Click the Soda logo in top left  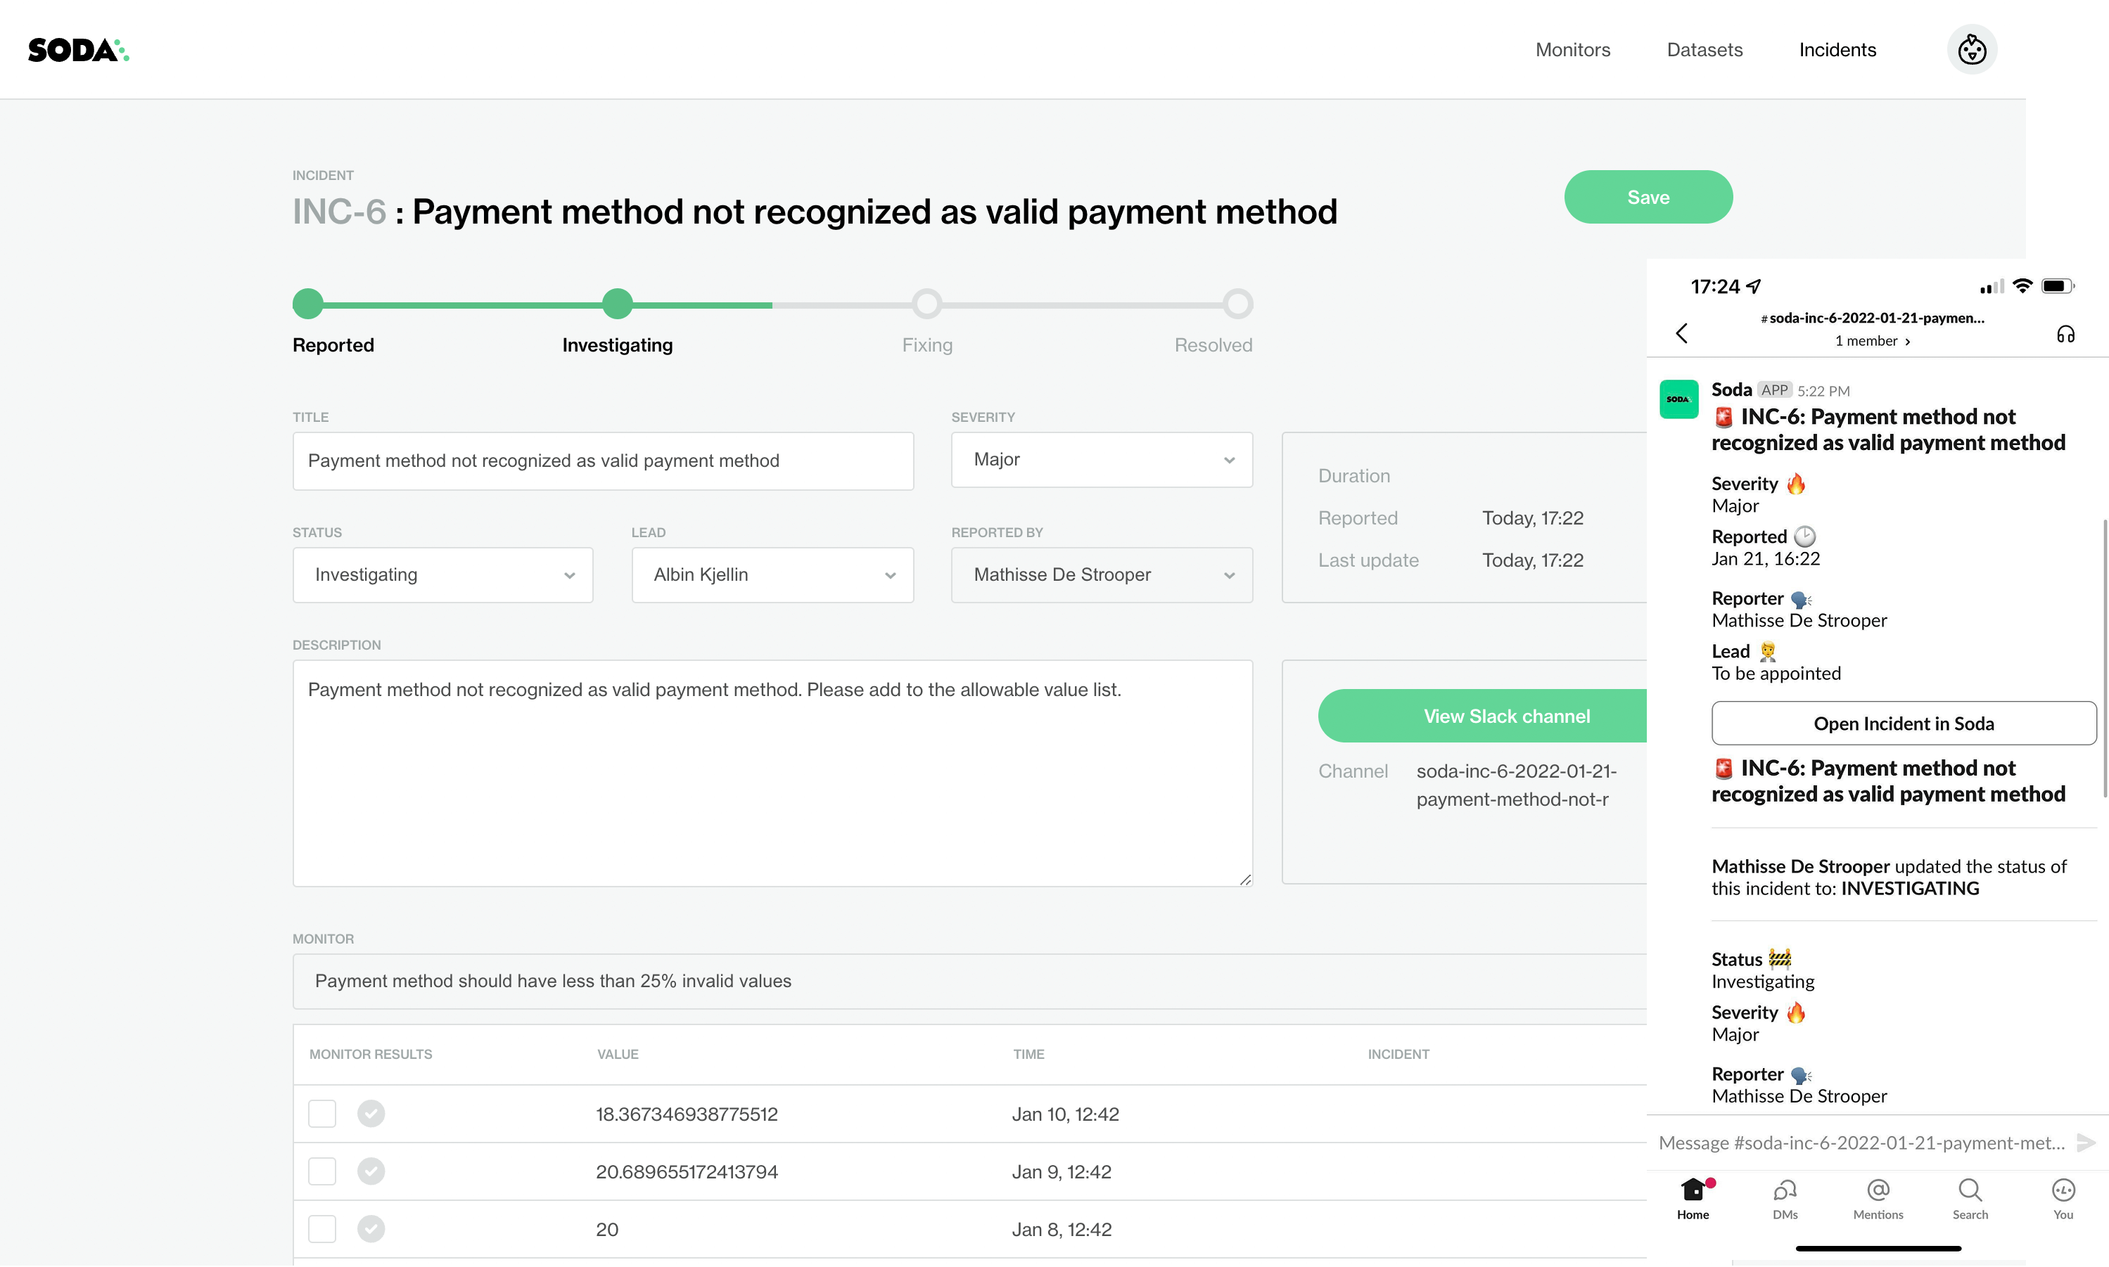[77, 51]
